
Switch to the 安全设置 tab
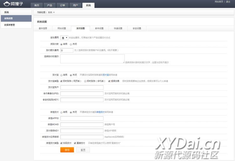137,28
